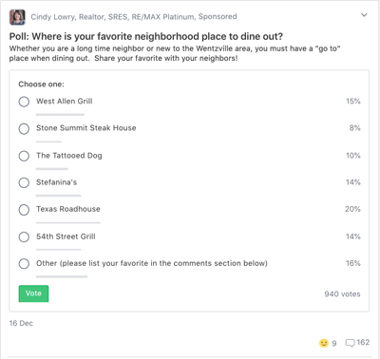Select The Tattooed Dog option
Viewport: 380px width, 359px height.
tap(24, 156)
